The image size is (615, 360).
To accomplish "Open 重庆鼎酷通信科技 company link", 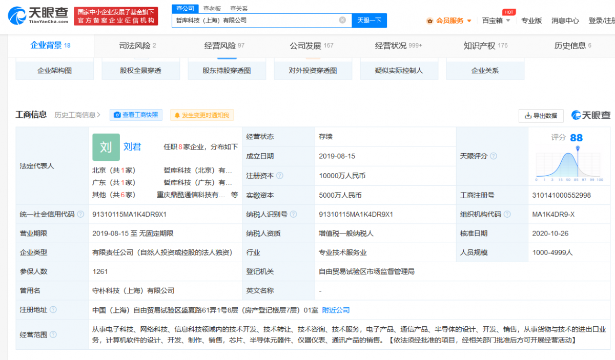I will pos(191,195).
